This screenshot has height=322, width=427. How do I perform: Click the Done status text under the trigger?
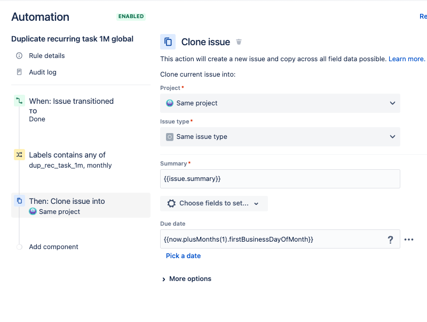pyautogui.click(x=37, y=119)
